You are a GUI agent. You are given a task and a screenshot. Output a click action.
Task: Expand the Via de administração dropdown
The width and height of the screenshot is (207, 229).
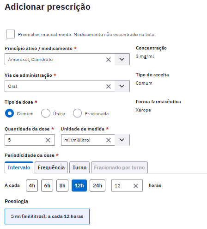pyautogui.click(x=122, y=86)
